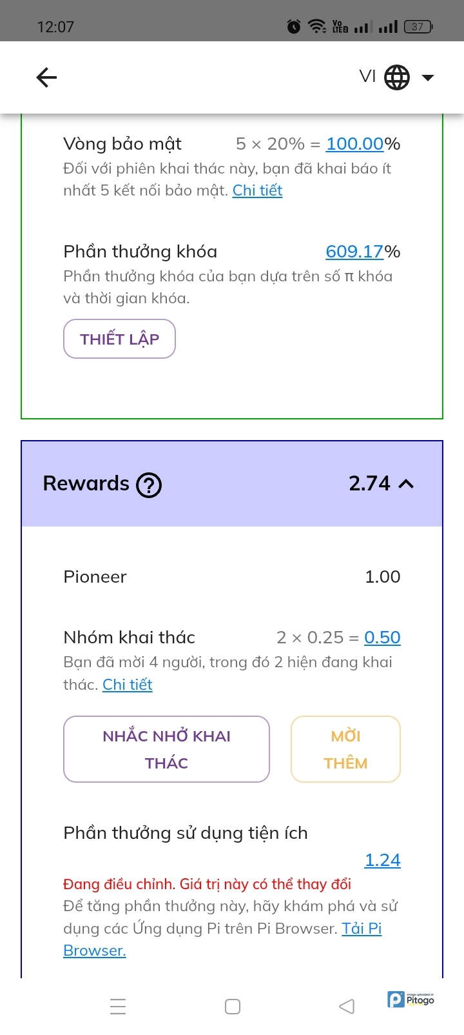The image size is (464, 1035).
Task: Tap the back arrow icon
Action: 46,77
